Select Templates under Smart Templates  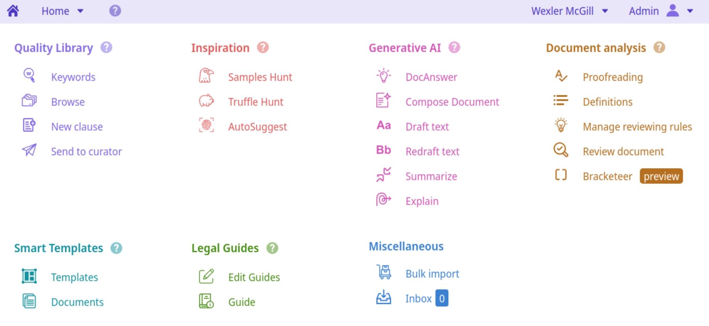[74, 277]
